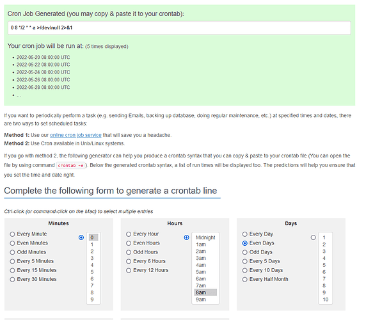
Task: Select day 10 in the days list
Action: coord(326,300)
